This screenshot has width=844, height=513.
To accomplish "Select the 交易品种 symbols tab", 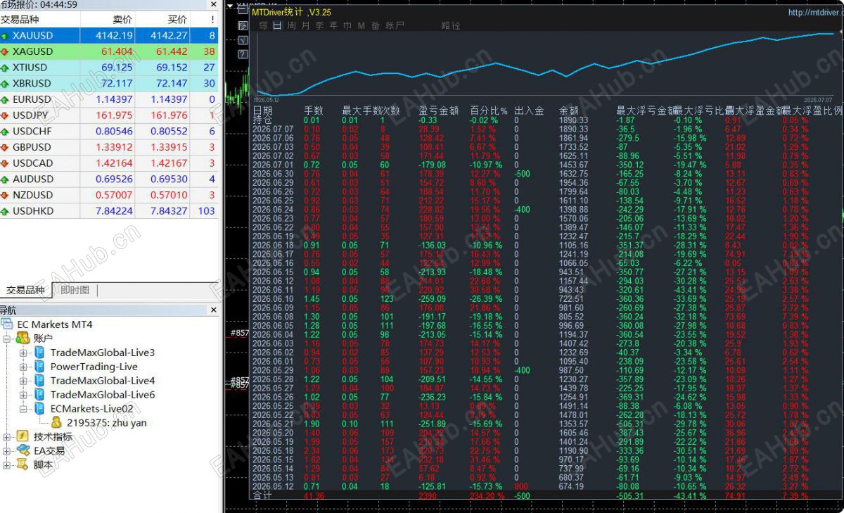I will (25, 290).
